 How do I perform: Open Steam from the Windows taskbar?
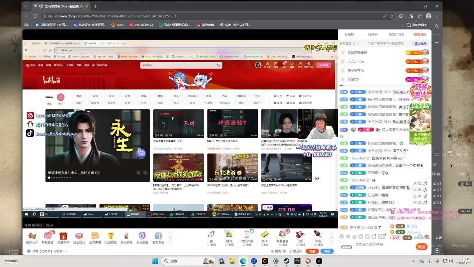pyautogui.click(x=286, y=261)
